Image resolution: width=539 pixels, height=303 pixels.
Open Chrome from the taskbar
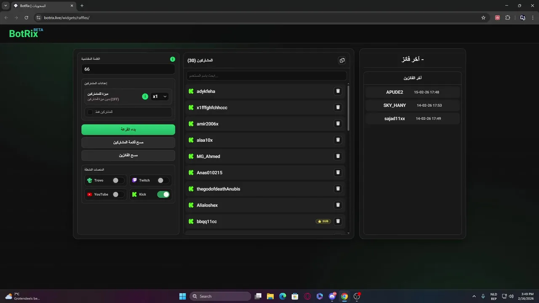click(344, 296)
